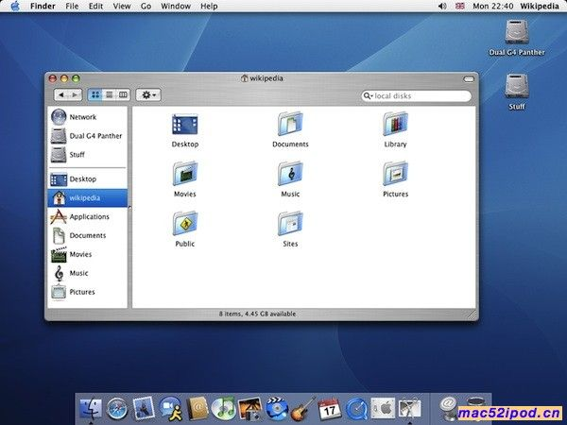Click Network in the Finder sidebar
This screenshot has width=567, height=425.
pos(88,117)
